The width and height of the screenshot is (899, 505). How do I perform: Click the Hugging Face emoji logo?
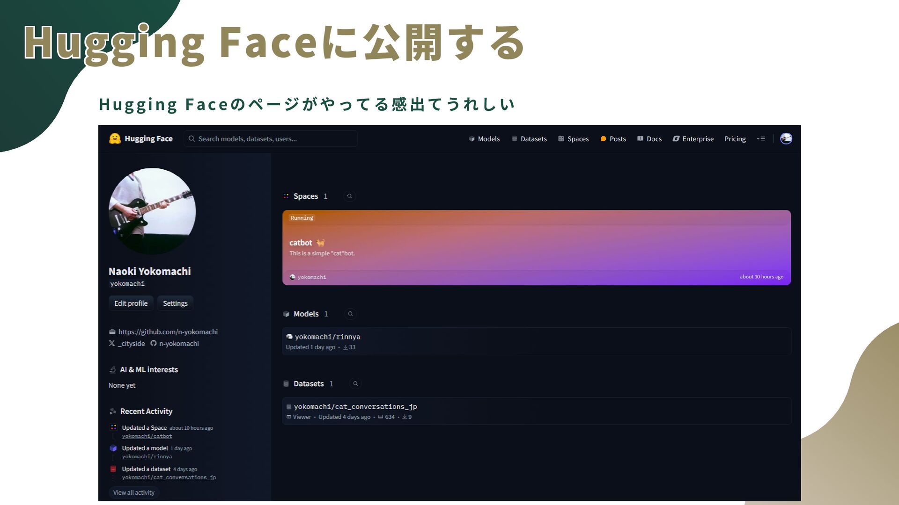click(115, 138)
